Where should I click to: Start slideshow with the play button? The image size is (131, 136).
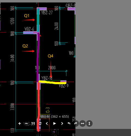[x=54, y=123]
